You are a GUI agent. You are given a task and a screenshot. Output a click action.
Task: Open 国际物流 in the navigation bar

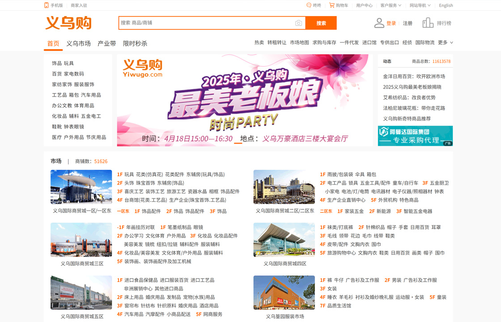point(425,42)
